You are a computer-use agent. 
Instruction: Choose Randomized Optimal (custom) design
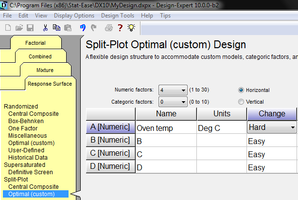32,143
